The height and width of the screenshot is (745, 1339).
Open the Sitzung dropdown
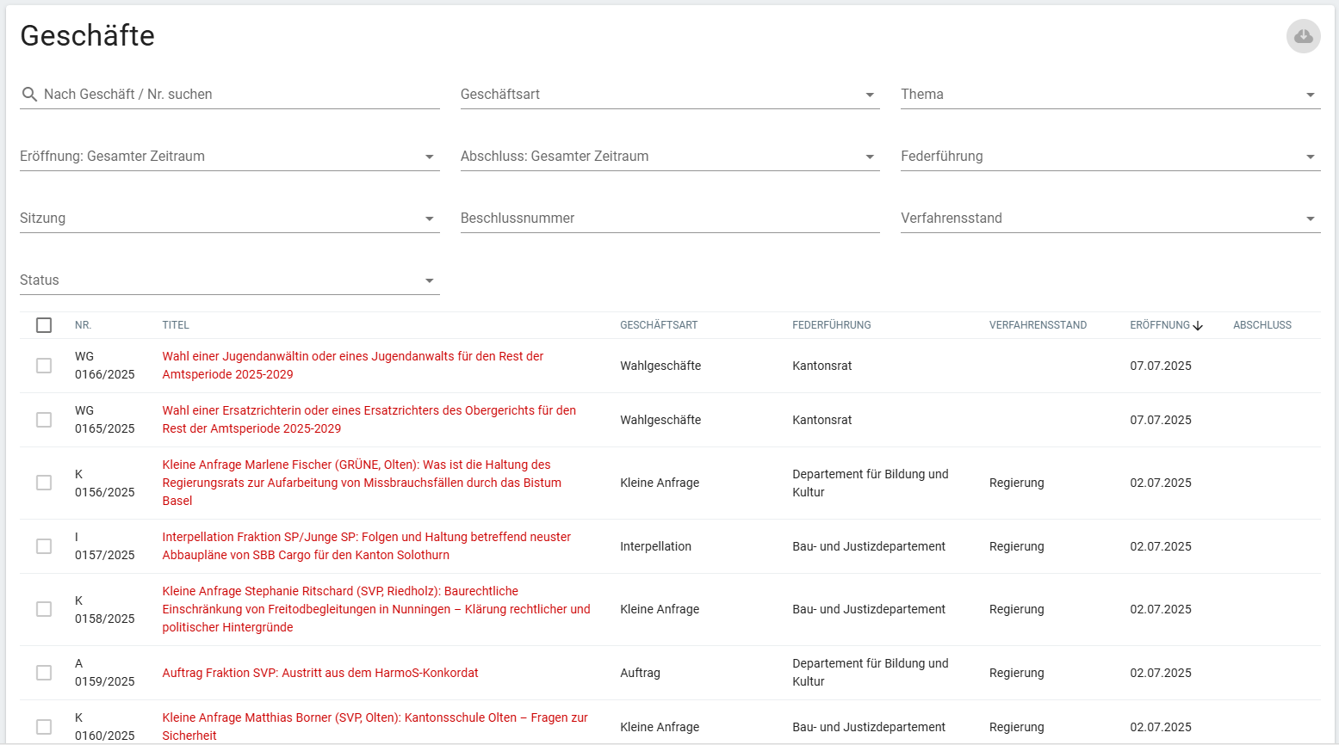[429, 219]
